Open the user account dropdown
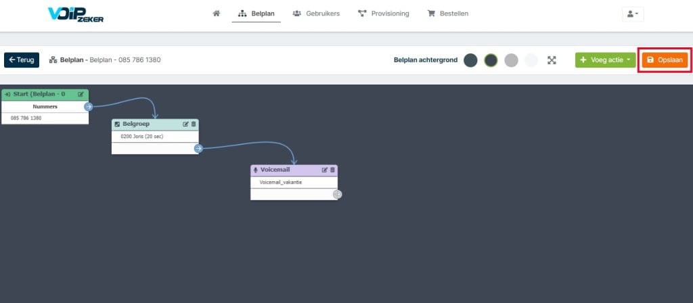This screenshot has height=303, width=693. (633, 14)
